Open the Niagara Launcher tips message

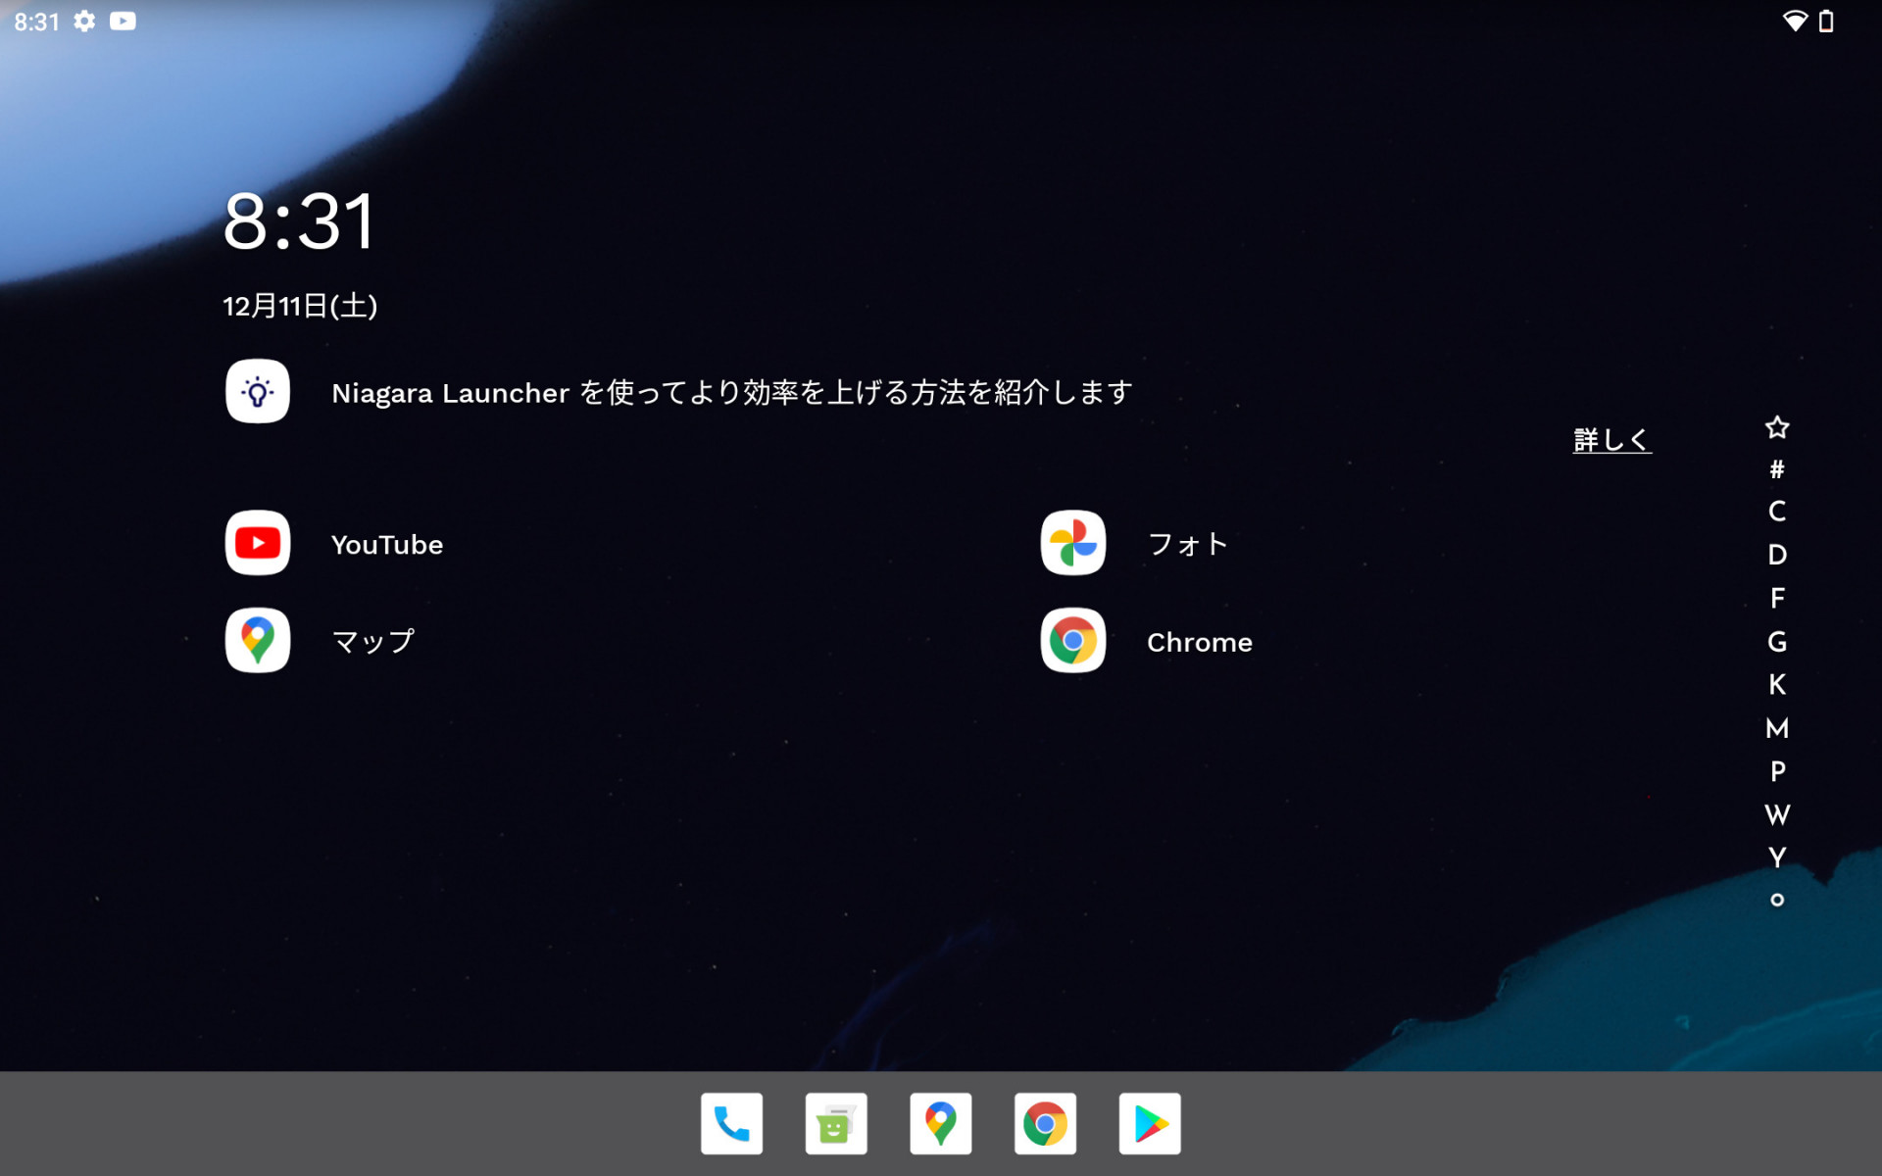(x=732, y=393)
